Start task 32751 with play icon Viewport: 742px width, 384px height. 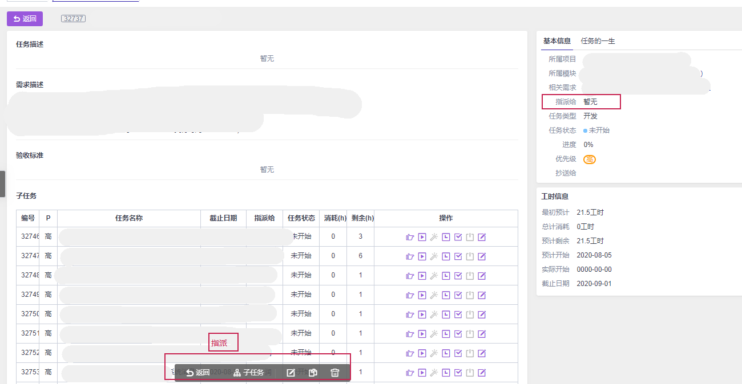[x=422, y=334]
